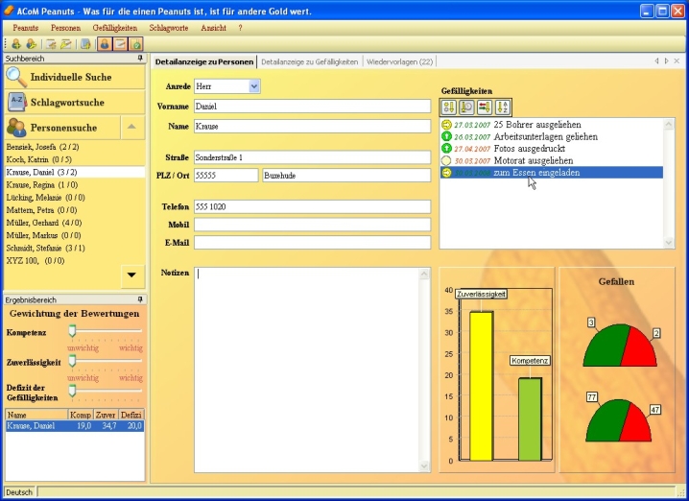Click the Zuverlässigkeit weighting slider

pos(72,362)
